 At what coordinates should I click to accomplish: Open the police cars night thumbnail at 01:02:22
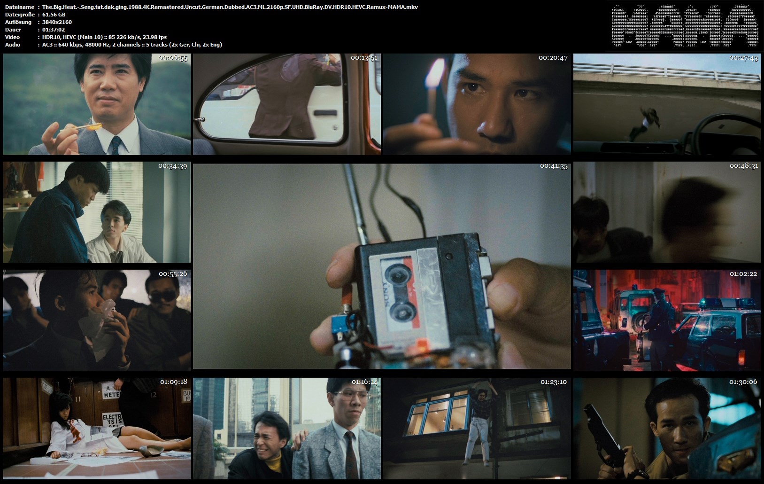click(x=667, y=320)
